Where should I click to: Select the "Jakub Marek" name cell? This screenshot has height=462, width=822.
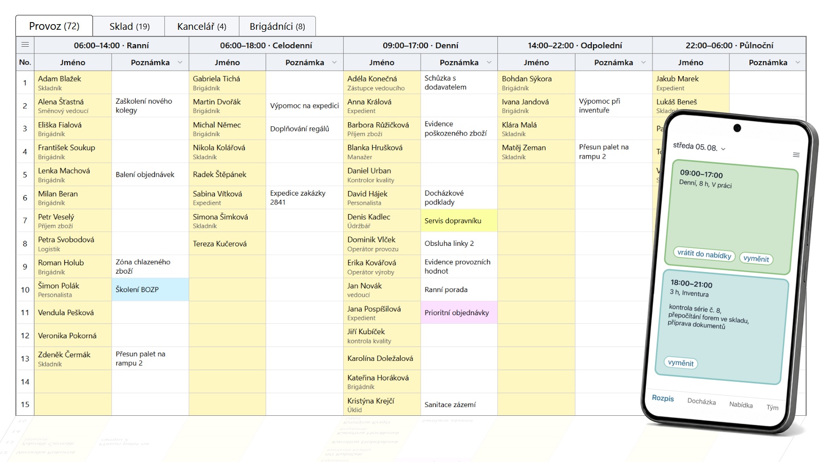[690, 83]
